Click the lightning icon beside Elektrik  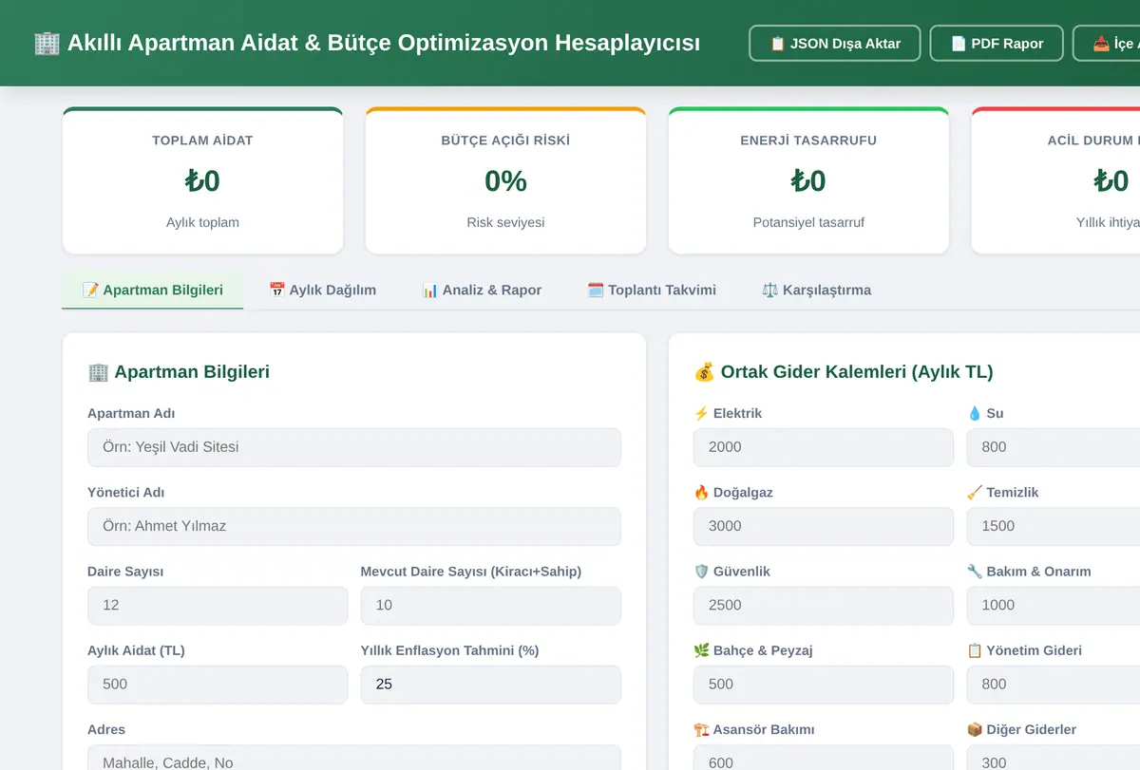pyautogui.click(x=701, y=413)
